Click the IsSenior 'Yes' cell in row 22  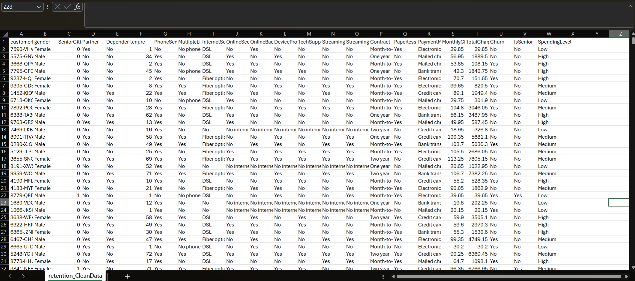[x=525, y=196]
